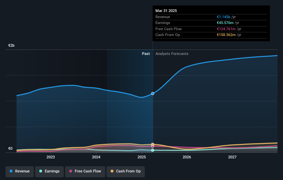Click the €45.576m earnings value
Image resolution: width=283 pixels, height=180 pixels.
tap(225, 23)
